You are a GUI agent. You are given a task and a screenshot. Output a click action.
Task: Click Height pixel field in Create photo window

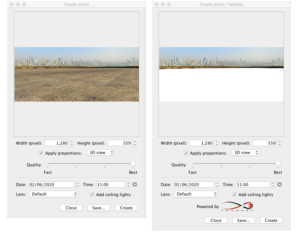click(120, 143)
